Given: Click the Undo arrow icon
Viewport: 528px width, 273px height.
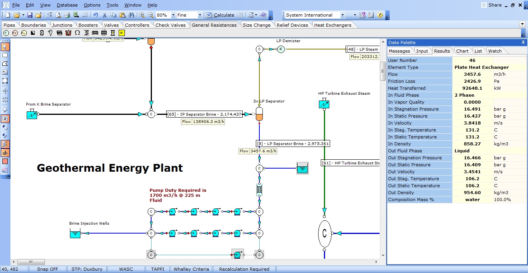Looking at the screenshot, I should tap(95, 15).
